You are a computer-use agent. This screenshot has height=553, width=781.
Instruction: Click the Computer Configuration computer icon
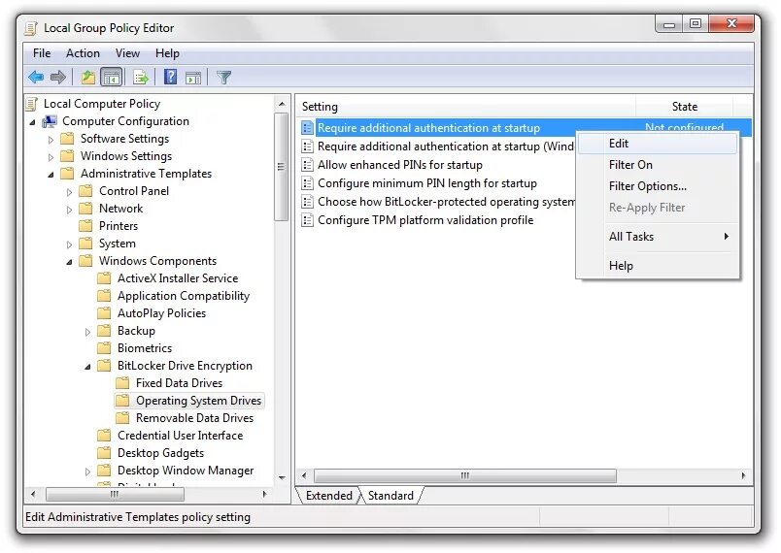point(50,121)
